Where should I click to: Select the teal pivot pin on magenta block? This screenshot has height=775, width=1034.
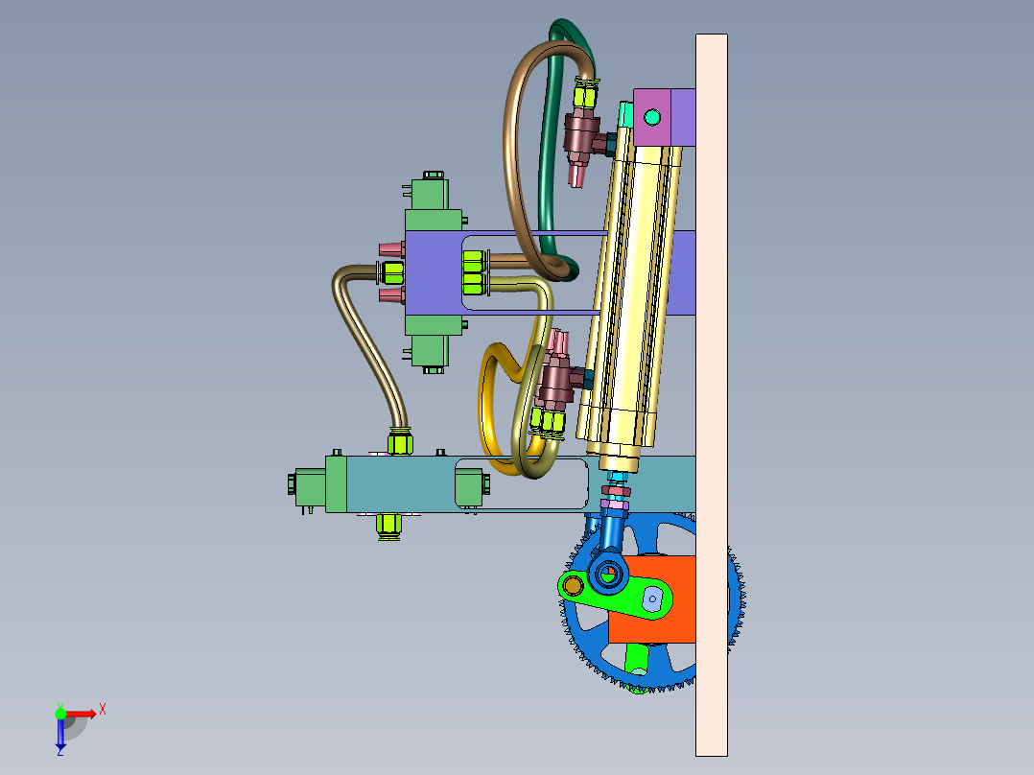pyautogui.click(x=652, y=117)
